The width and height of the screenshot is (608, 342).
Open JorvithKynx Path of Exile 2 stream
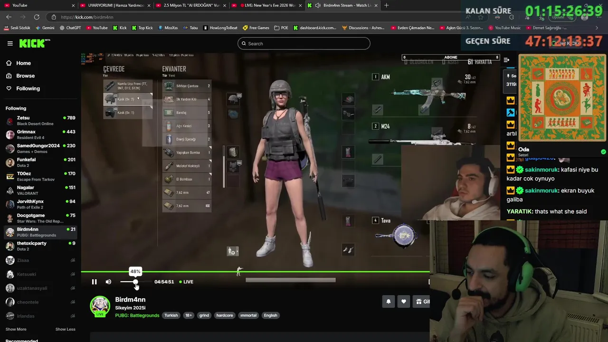coord(40,204)
